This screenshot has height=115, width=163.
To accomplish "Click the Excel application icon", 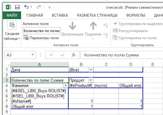I will pos(8,7).
